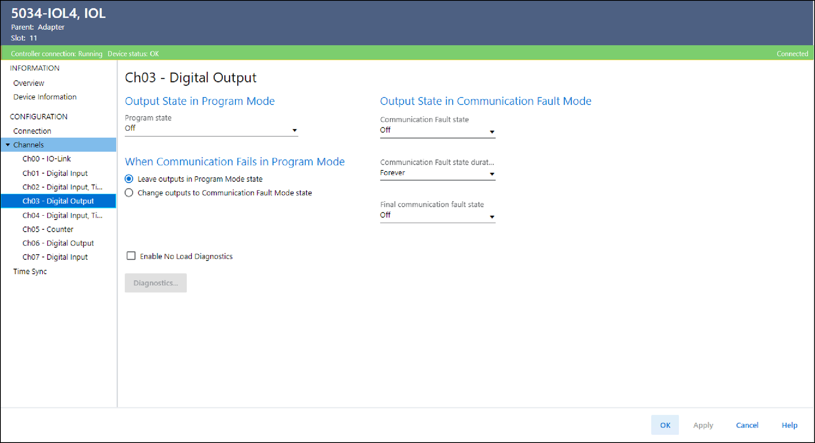The width and height of the screenshot is (815, 443).
Task: Open the Overview page
Action: pyautogui.click(x=29, y=83)
